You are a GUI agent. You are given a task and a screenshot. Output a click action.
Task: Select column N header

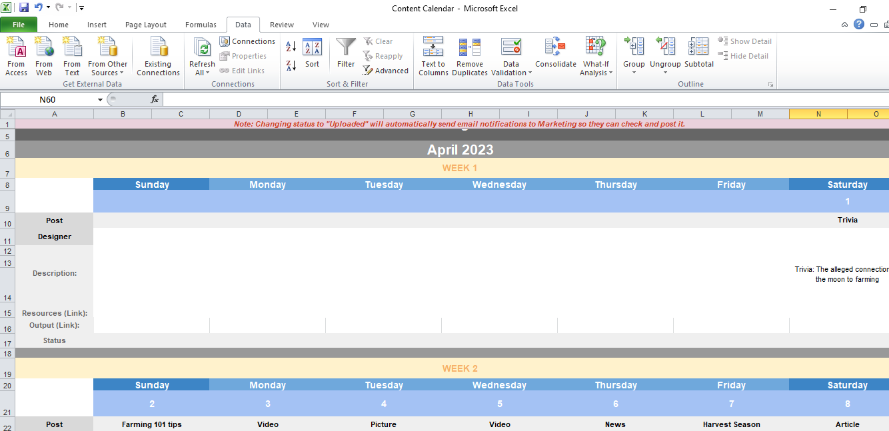click(x=818, y=114)
